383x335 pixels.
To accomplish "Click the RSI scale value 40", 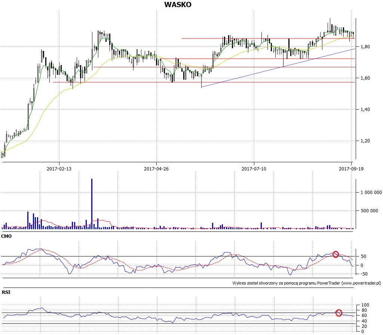I will (364, 321).
